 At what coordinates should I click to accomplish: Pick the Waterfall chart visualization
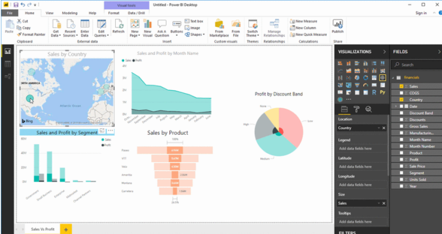click(340, 78)
